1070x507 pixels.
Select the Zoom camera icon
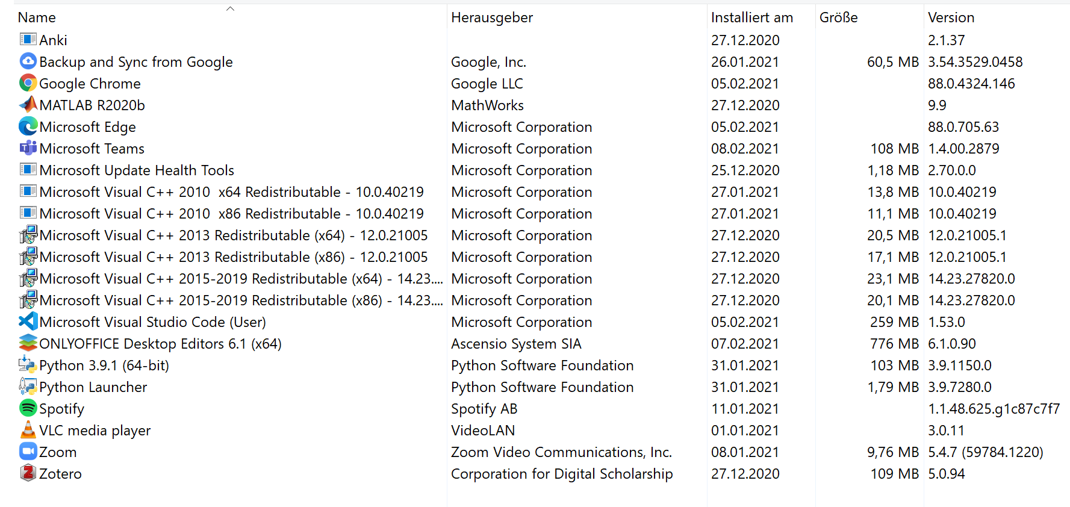coord(28,452)
